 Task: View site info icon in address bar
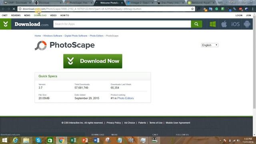coord(20,9)
